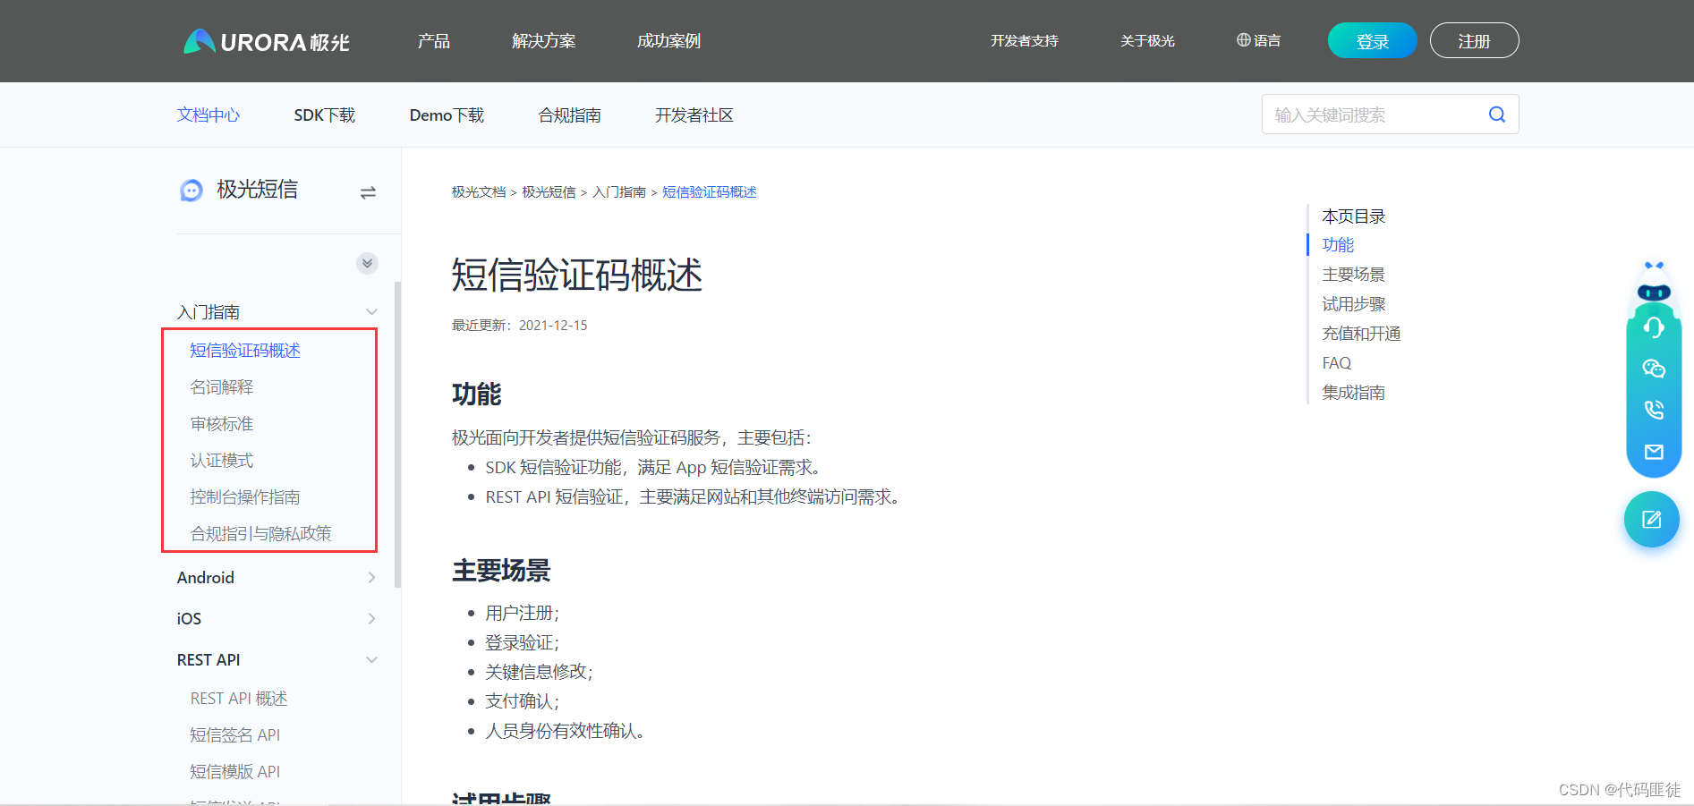Viewport: 1694px width, 806px height.
Task: Click the email envelope icon
Action: coord(1653,452)
